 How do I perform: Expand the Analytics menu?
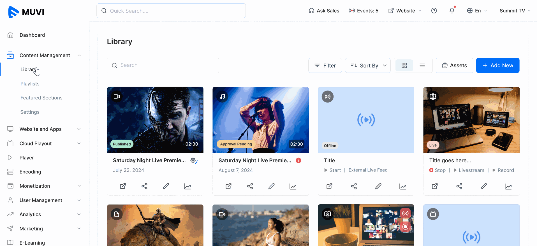tap(79, 214)
